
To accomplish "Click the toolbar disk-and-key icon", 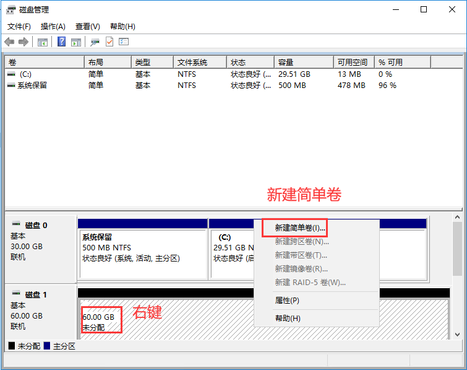I will click(x=95, y=42).
